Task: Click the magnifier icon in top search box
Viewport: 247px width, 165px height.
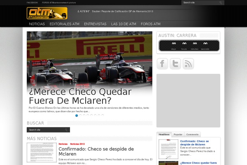Action: click(x=220, y=2)
